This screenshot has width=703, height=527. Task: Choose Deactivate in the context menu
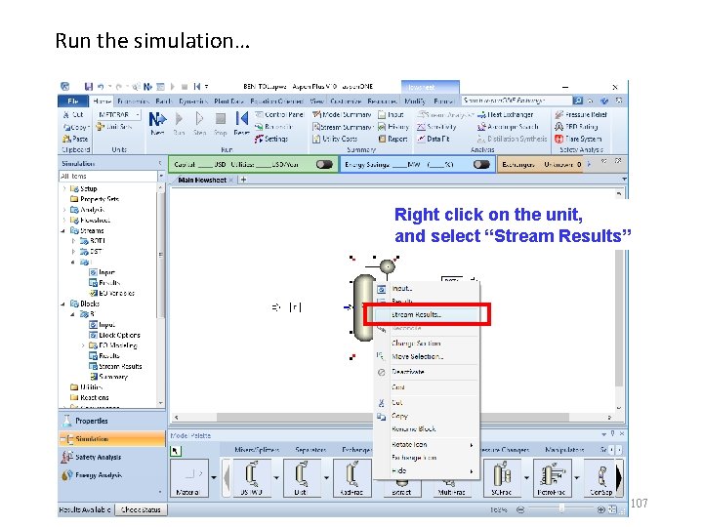point(427,372)
